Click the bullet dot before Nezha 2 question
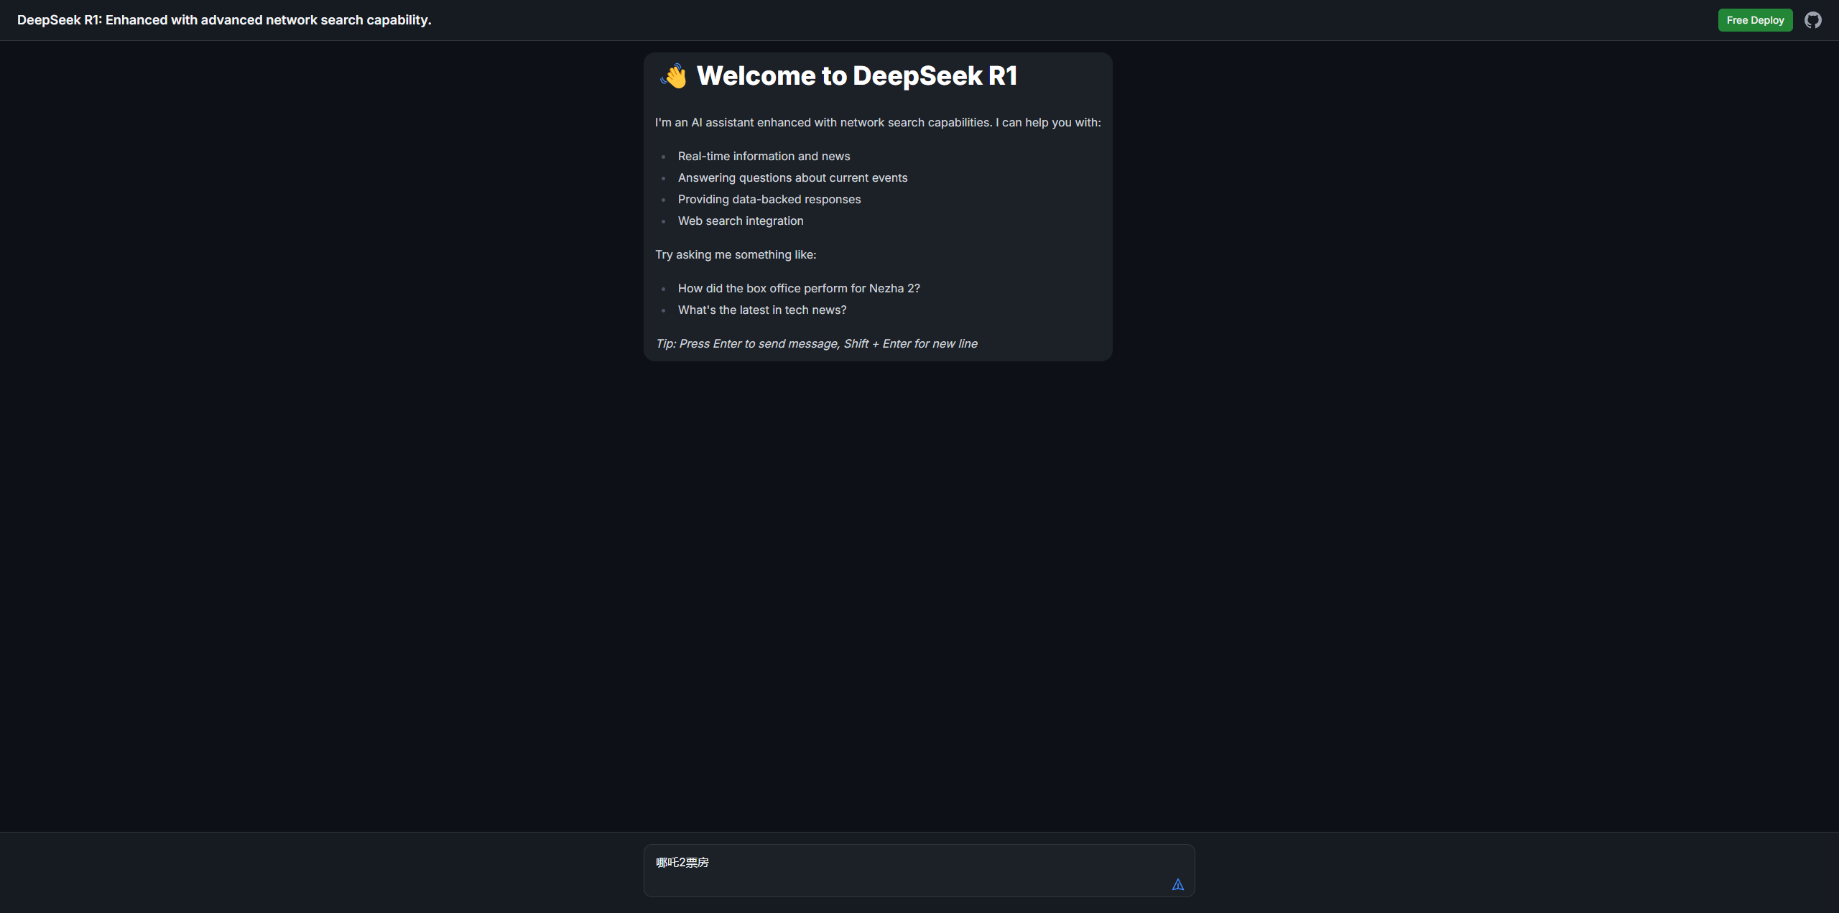1839x913 pixels. (x=663, y=289)
